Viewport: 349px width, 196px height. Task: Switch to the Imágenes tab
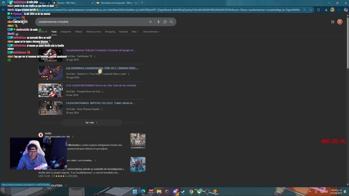(66, 32)
